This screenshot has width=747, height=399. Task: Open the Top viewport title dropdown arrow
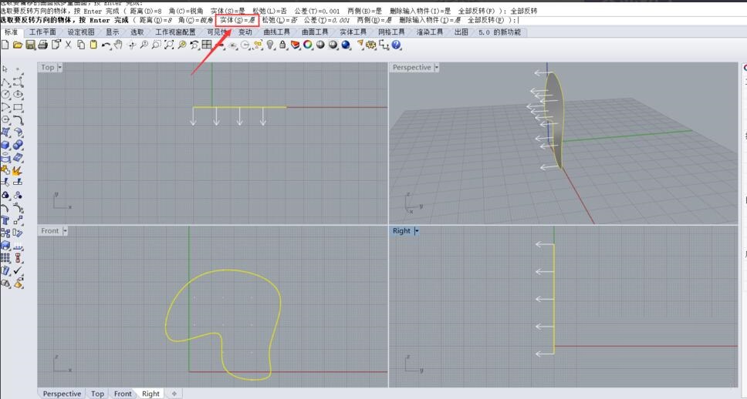tap(60, 67)
